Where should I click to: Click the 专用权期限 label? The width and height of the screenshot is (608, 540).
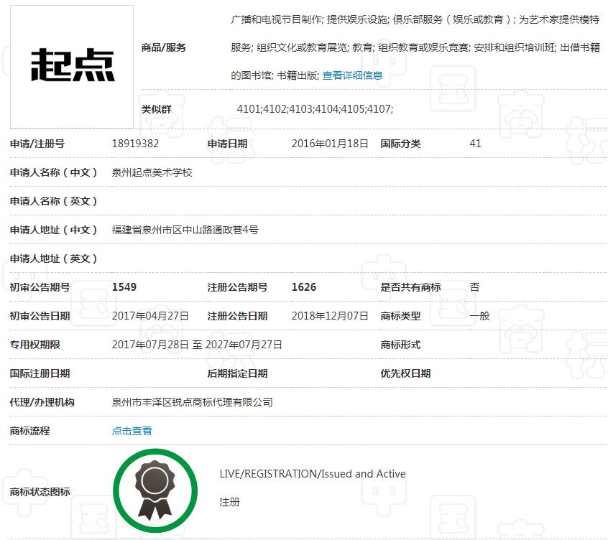tap(35, 345)
